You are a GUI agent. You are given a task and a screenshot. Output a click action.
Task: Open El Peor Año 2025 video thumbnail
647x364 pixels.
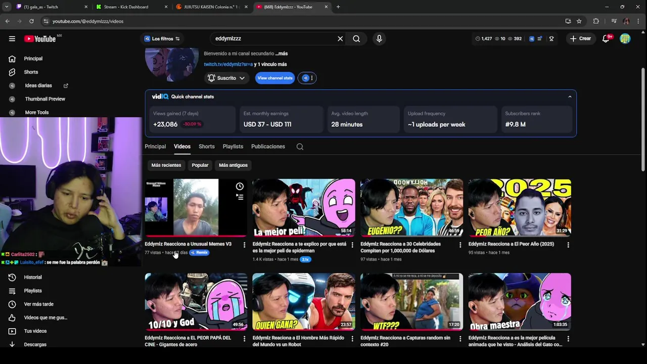[520, 207]
